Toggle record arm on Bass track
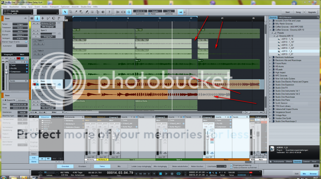This screenshot has width=321, height=179. [34, 84]
